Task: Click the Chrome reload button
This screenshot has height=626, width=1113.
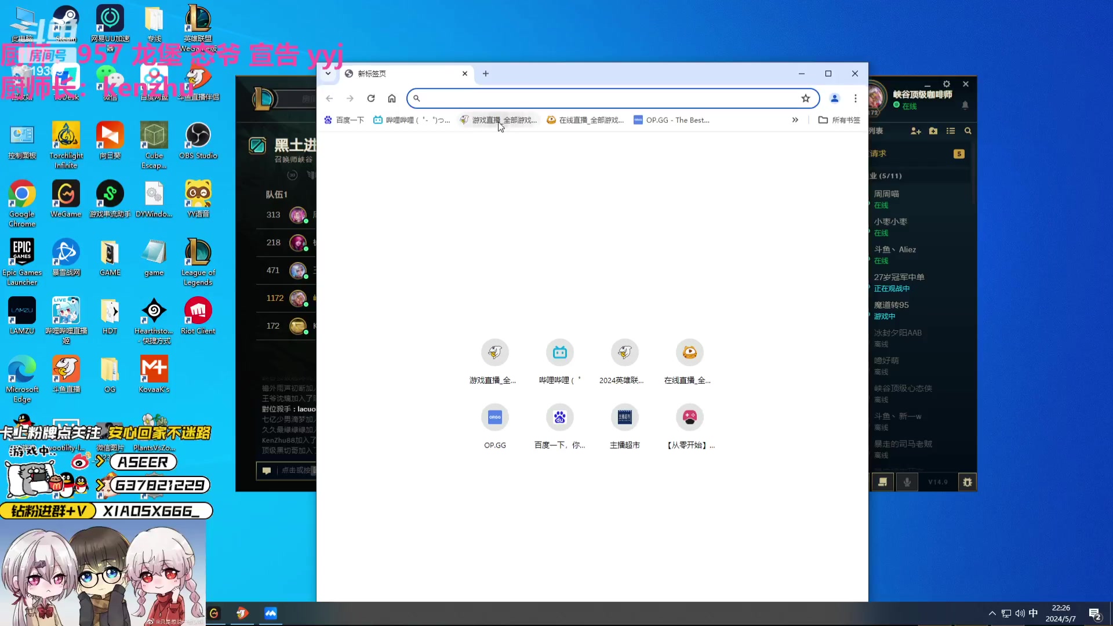Action: (371, 99)
